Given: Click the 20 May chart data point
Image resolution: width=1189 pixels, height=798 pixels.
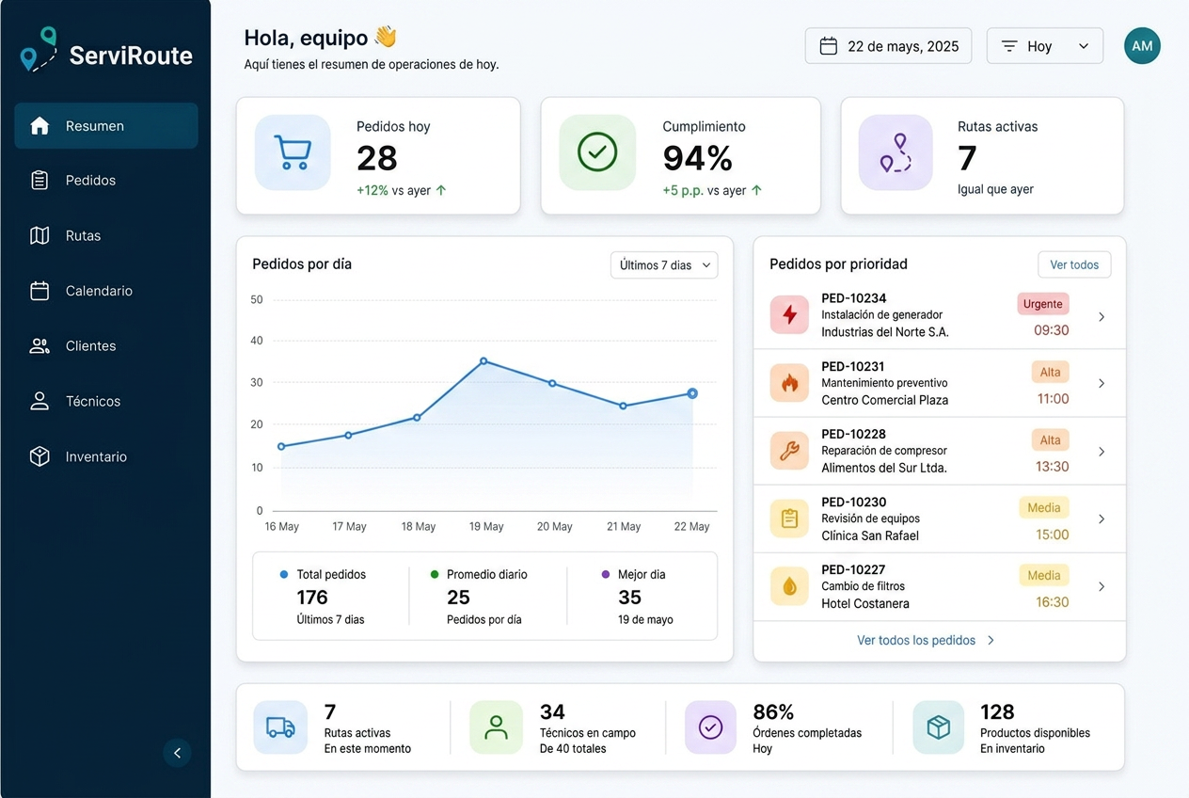Looking at the screenshot, I should pos(552,383).
